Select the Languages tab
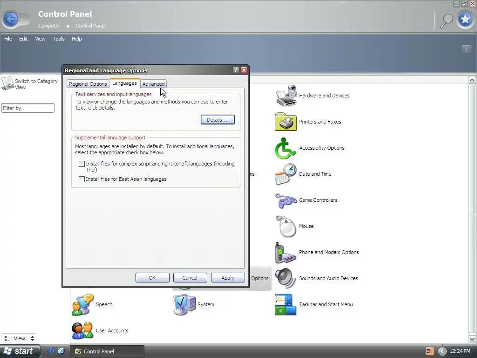477x358 pixels. 124,83
